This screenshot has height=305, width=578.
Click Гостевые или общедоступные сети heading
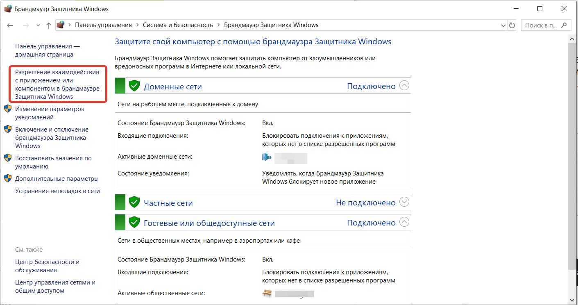coord(209,223)
